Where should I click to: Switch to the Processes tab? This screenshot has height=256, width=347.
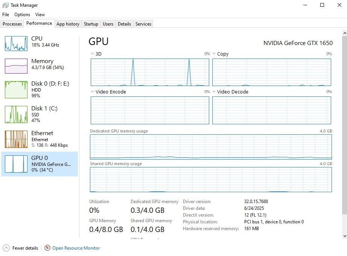click(x=12, y=24)
